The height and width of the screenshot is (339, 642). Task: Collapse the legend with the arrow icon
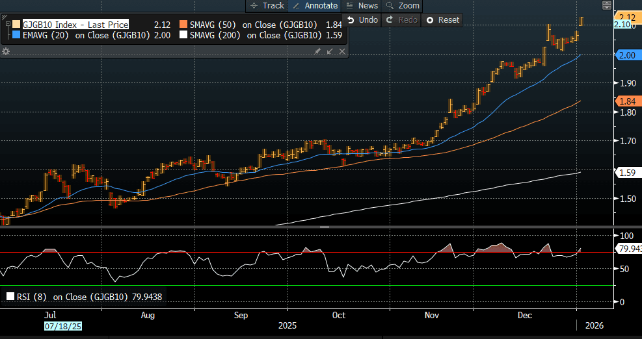(x=329, y=51)
